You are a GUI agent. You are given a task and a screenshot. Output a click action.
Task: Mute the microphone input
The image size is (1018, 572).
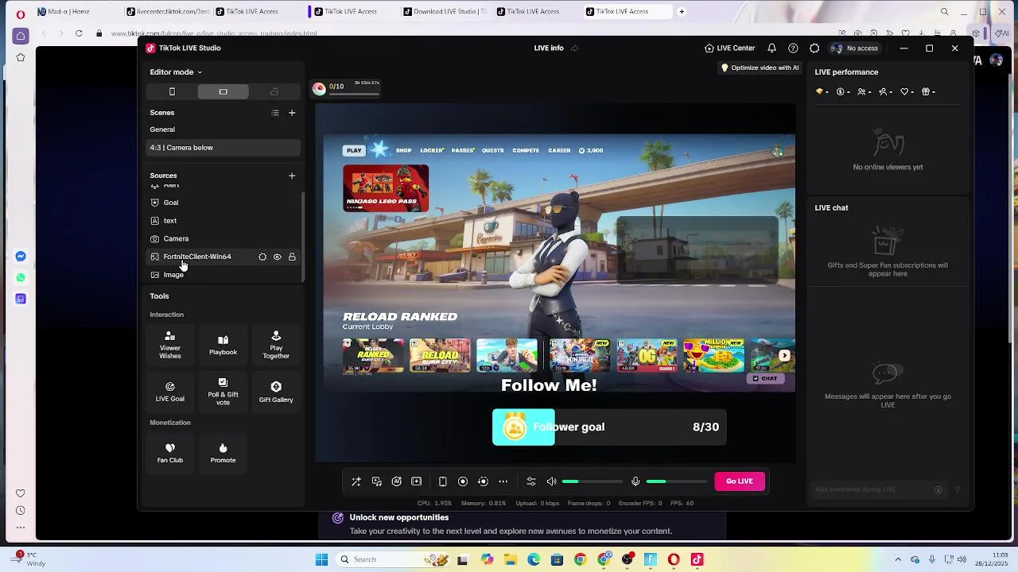point(635,481)
